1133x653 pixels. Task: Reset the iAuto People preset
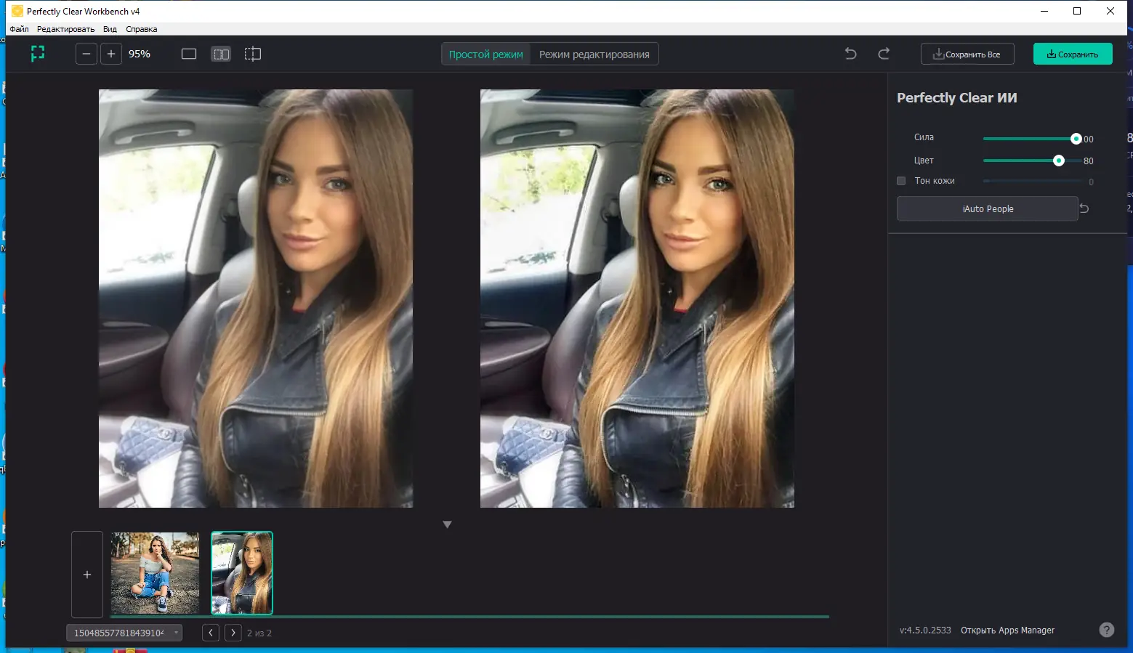(1084, 208)
